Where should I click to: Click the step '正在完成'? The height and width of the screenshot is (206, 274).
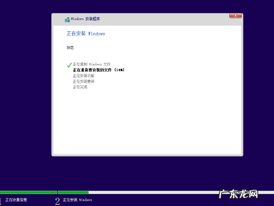(x=80, y=87)
